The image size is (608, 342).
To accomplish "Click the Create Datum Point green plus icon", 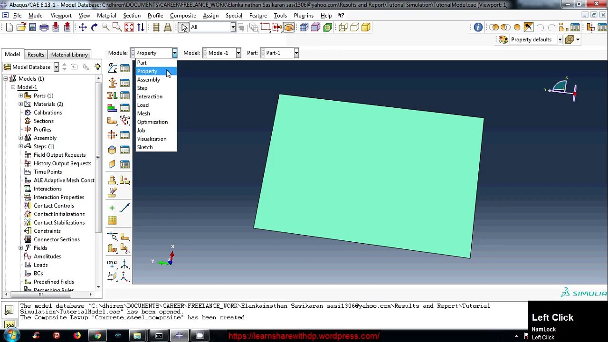I will point(112,208).
